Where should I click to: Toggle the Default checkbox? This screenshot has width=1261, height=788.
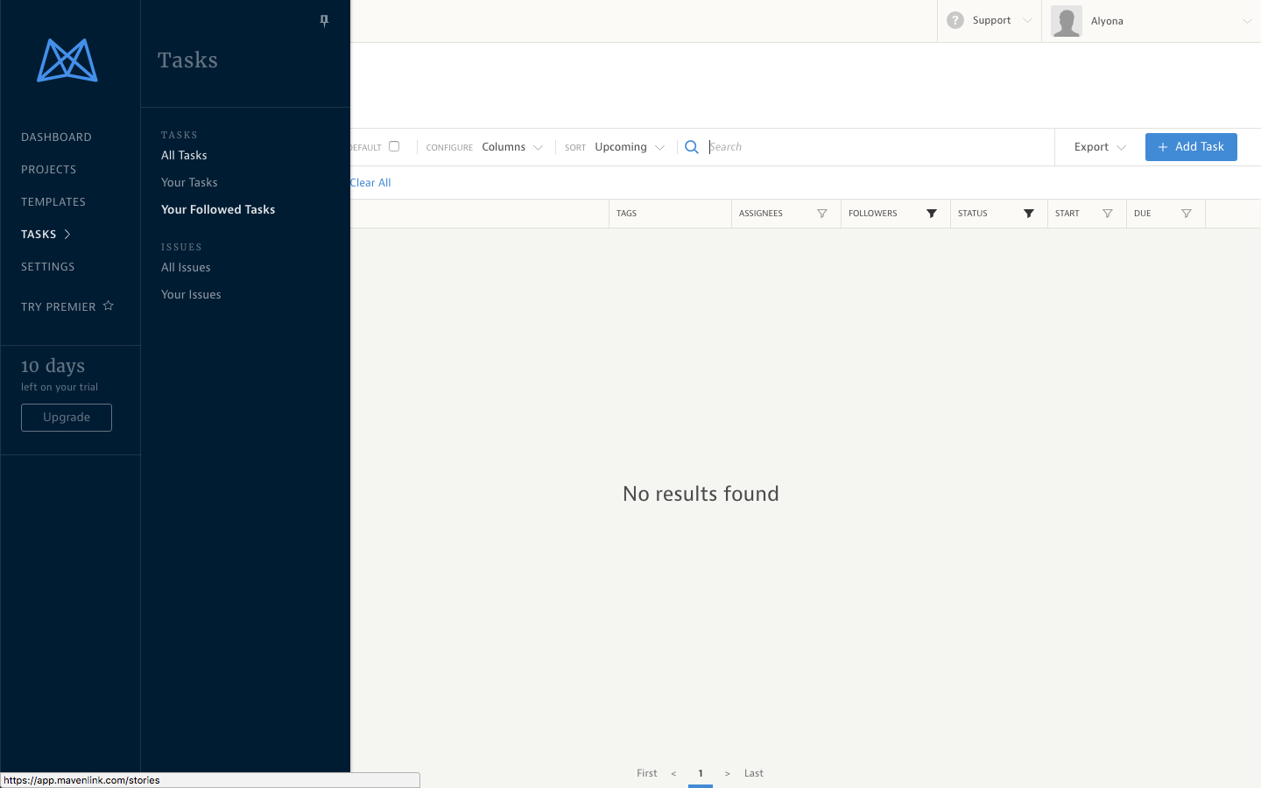tap(394, 146)
